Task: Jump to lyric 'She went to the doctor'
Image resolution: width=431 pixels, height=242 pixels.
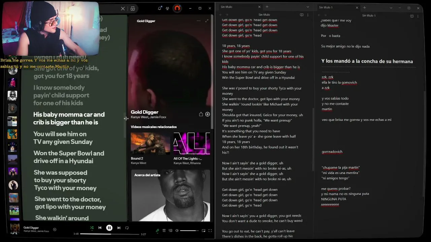Action: (x=70, y=203)
